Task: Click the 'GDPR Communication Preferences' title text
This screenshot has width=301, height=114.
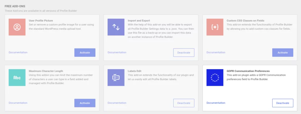Action: click(248, 71)
